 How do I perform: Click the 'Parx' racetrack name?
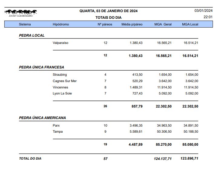pos(56,126)
